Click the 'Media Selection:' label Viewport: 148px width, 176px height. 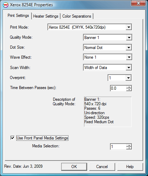pos(46,146)
